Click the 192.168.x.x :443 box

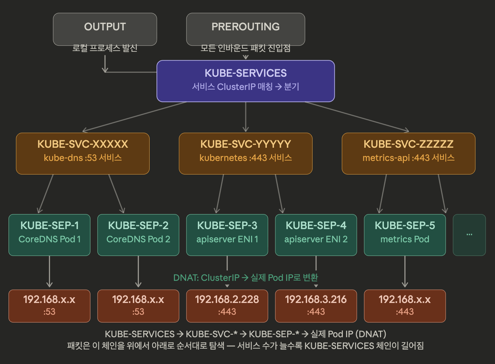405,306
